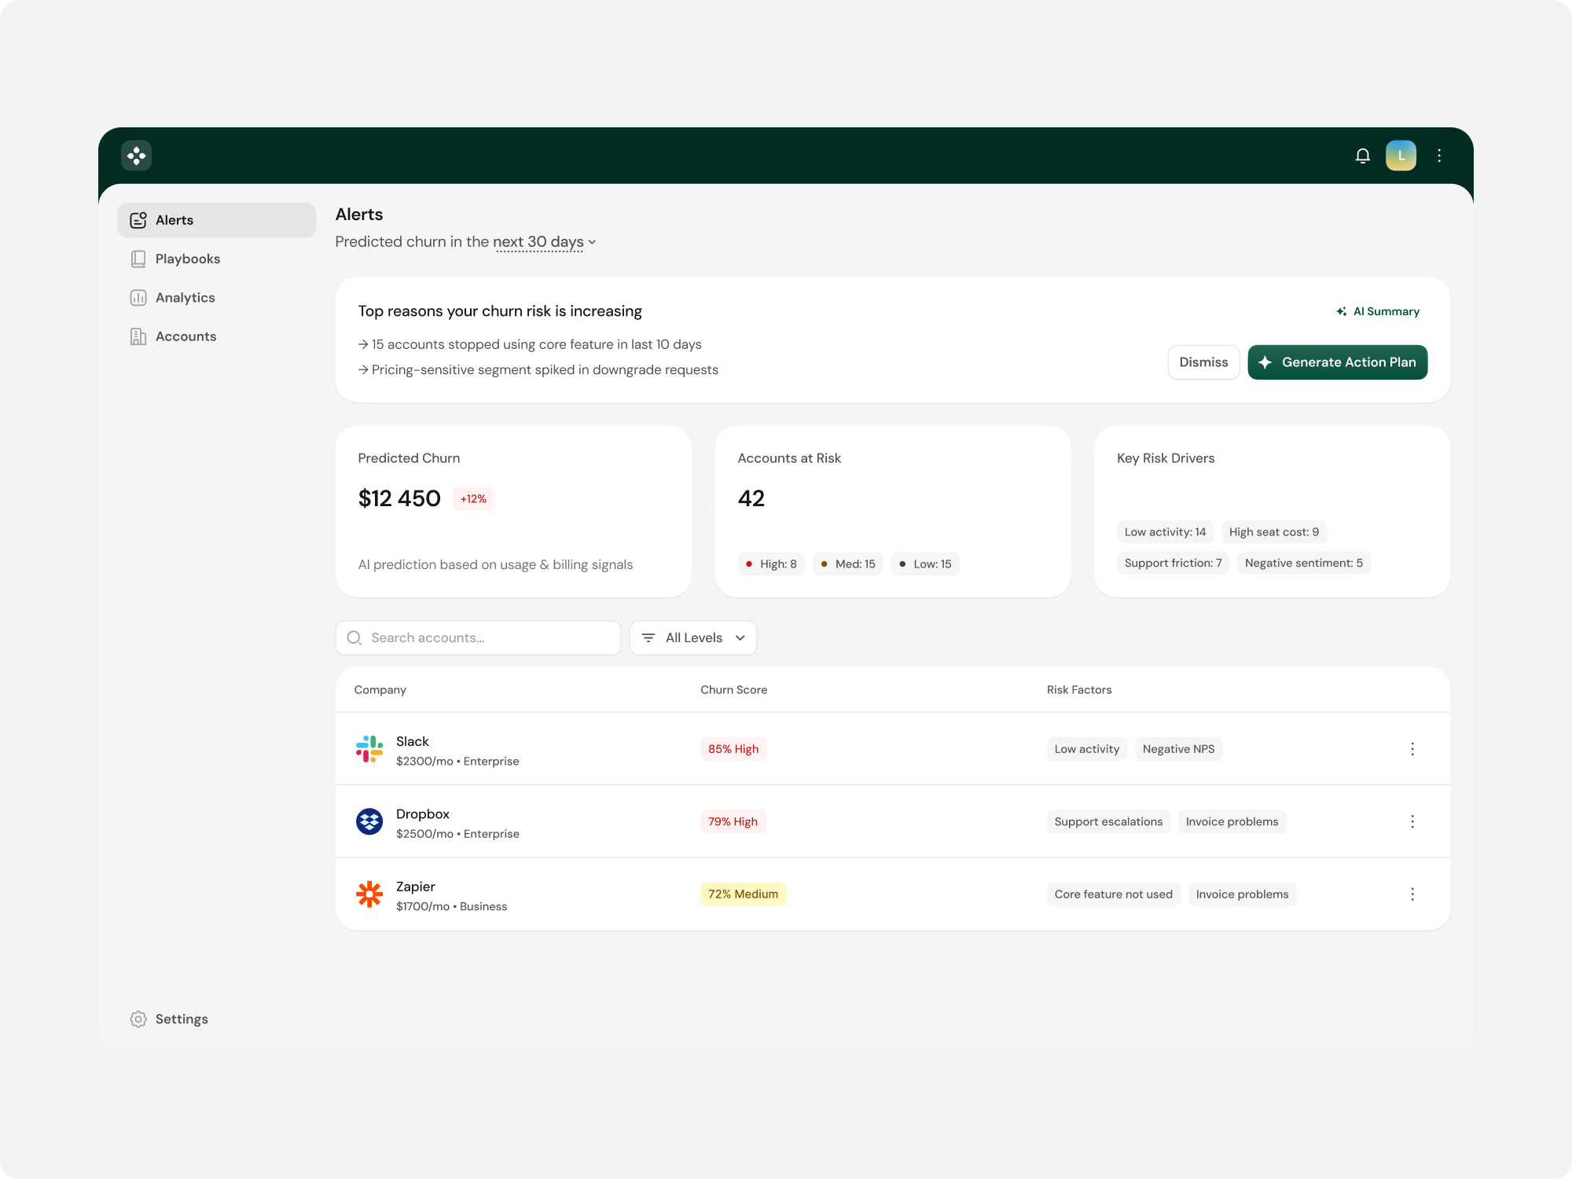Screen dimensions: 1572x1179
Task: Select the 'Low: 15' risk chip
Action: (925, 564)
